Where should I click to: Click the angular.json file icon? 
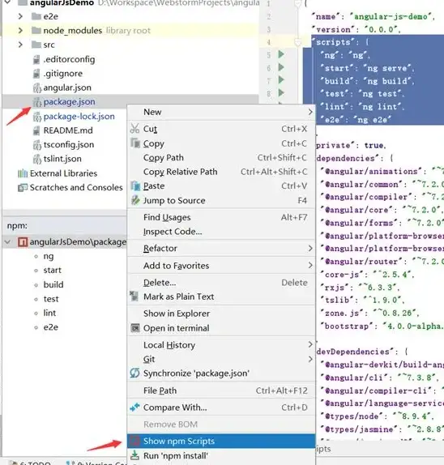tap(36, 87)
